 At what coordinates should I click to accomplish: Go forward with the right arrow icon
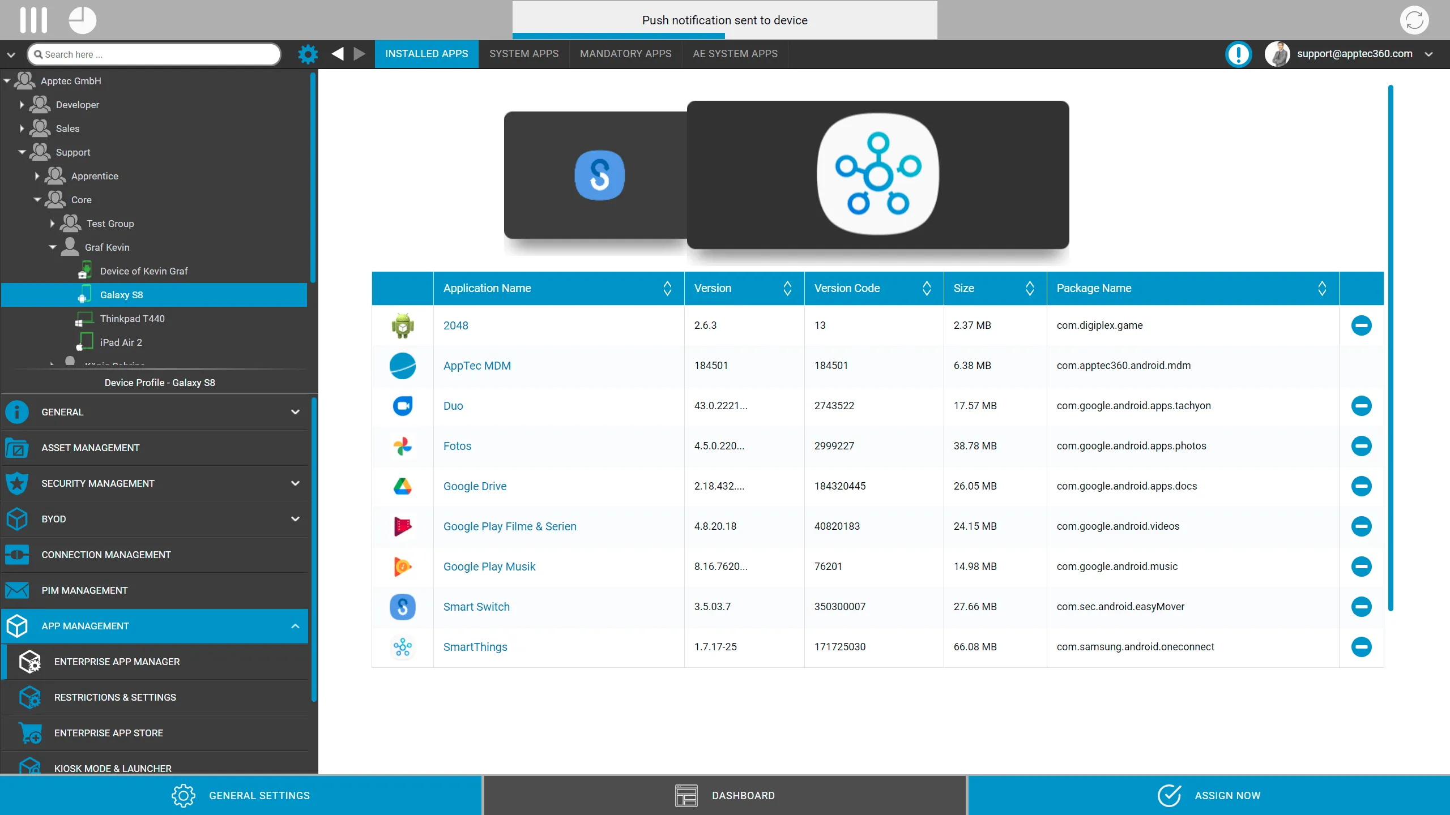click(360, 54)
